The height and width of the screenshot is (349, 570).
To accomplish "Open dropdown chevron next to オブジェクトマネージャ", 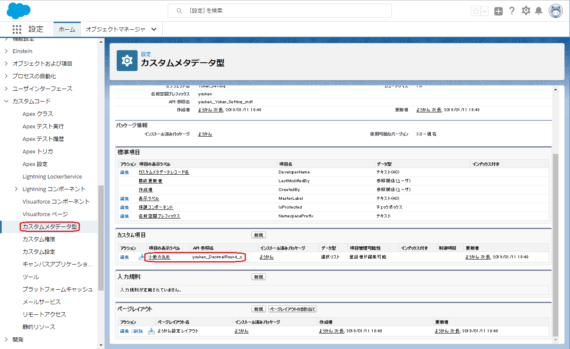I will 154,29.
